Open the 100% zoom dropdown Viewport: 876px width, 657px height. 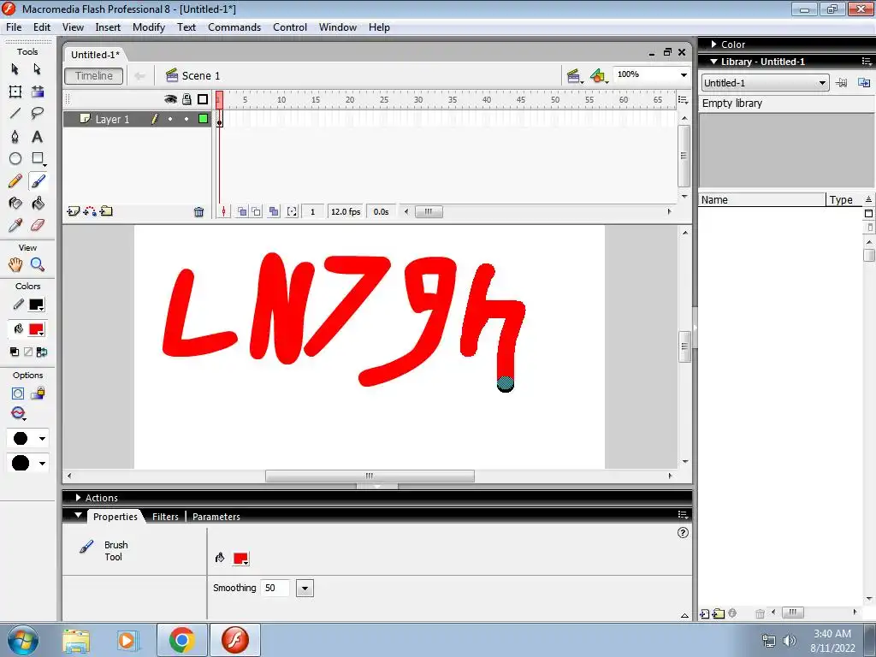click(x=684, y=75)
